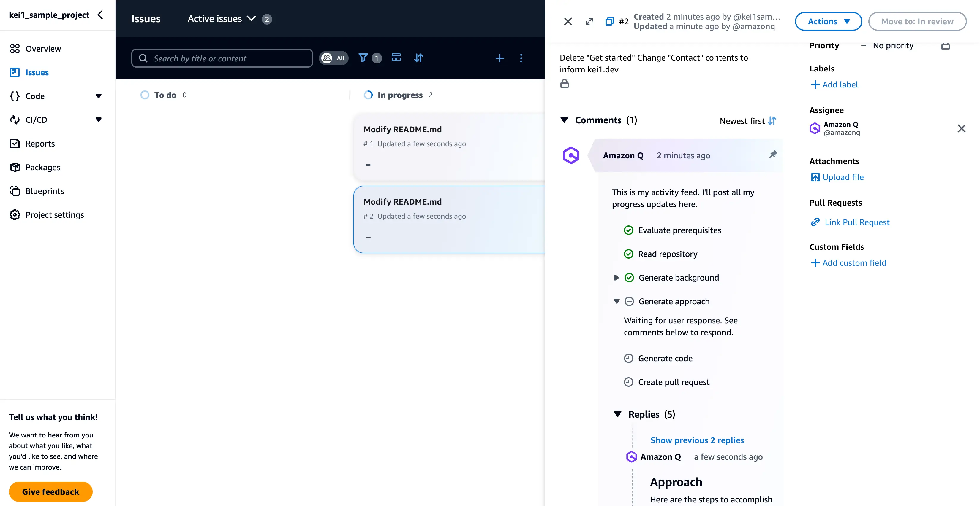This screenshot has width=980, height=506.
Task: Remove Amazon Q assignee
Action: (961, 128)
